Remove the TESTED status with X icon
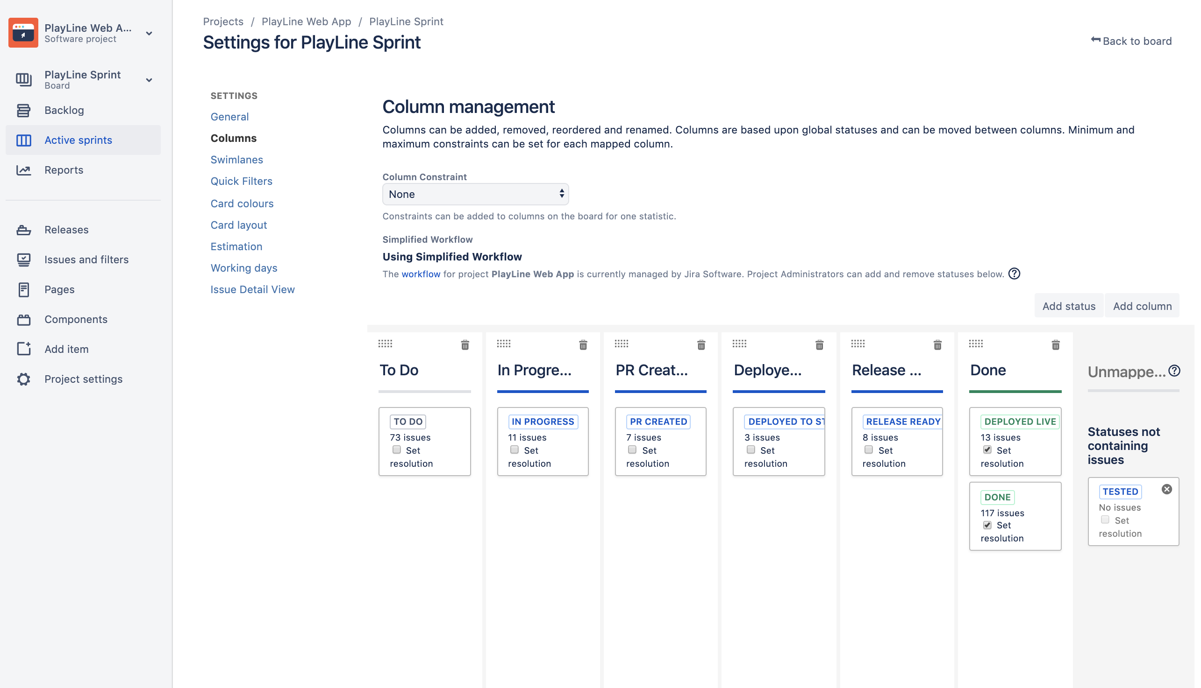1201x688 pixels. (x=1166, y=490)
